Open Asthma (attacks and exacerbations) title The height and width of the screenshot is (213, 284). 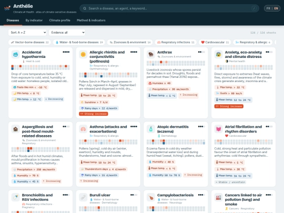click(x=108, y=129)
